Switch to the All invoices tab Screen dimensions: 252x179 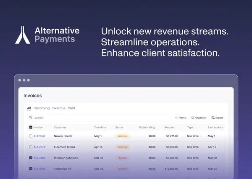tap(29, 108)
